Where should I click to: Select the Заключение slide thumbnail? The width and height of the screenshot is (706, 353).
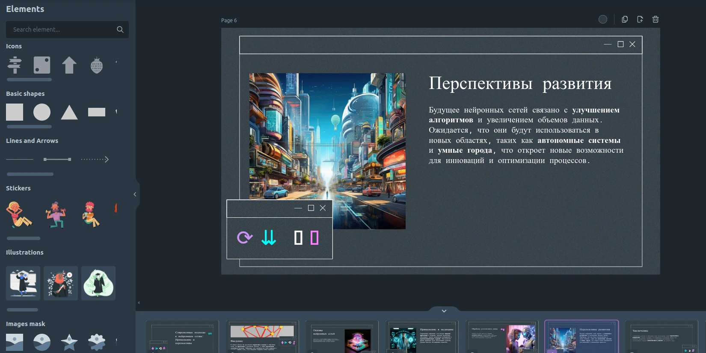(662, 337)
